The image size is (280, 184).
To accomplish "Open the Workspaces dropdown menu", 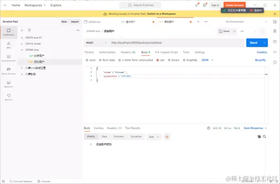I will pos(35,5).
